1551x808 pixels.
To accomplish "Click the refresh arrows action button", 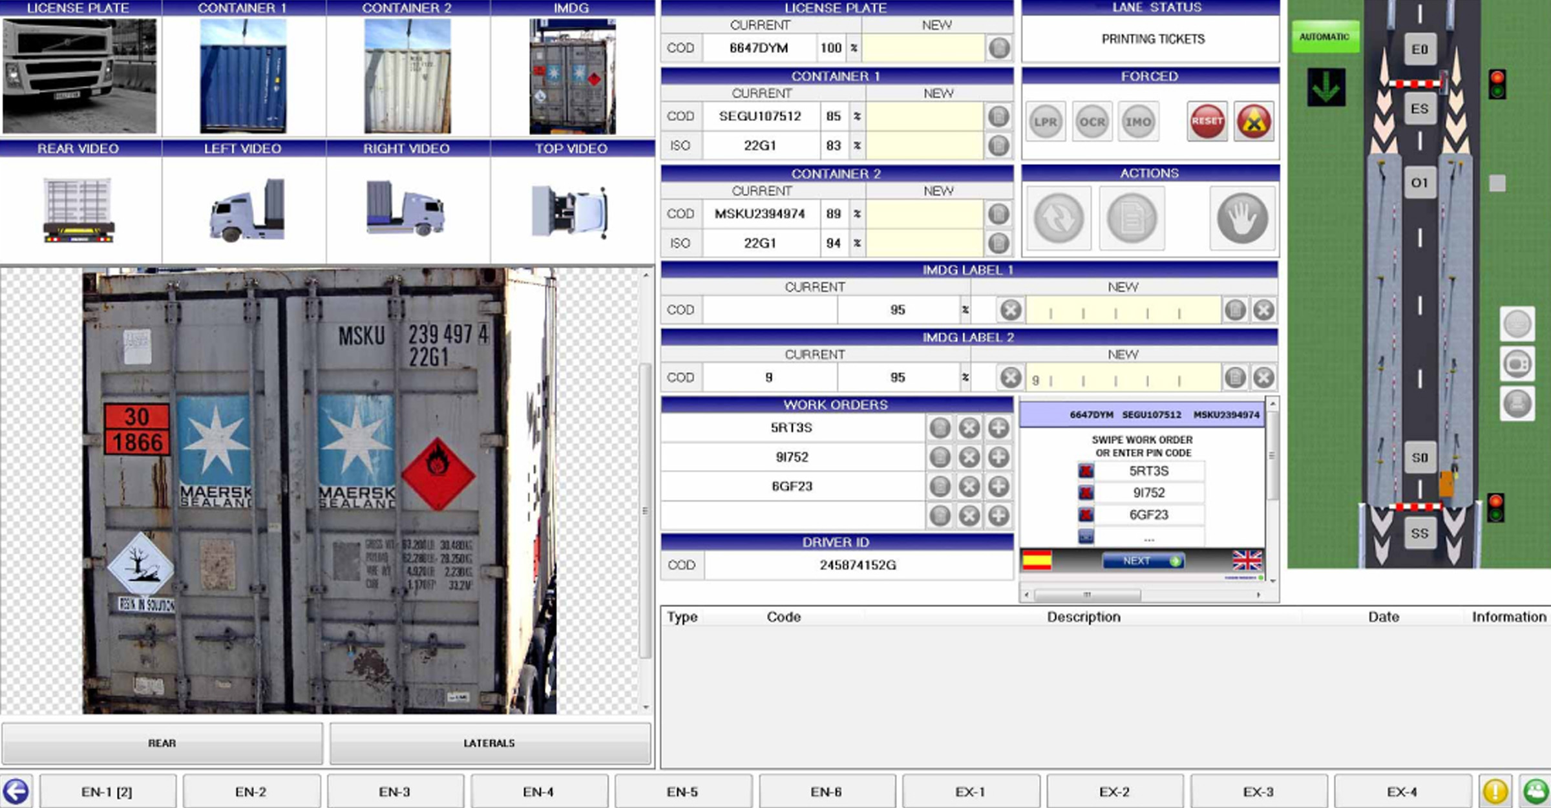I will coord(1059,219).
